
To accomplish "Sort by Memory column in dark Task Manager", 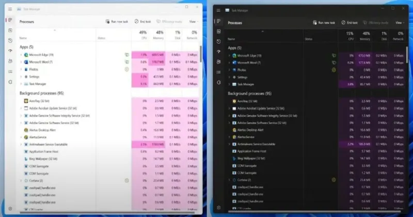I will [x=364, y=36].
